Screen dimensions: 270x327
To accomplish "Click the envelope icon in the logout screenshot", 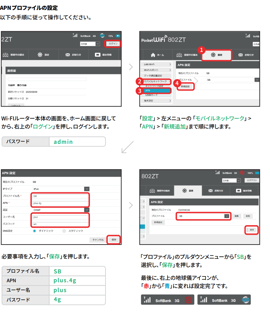I will tap(211, 191).
